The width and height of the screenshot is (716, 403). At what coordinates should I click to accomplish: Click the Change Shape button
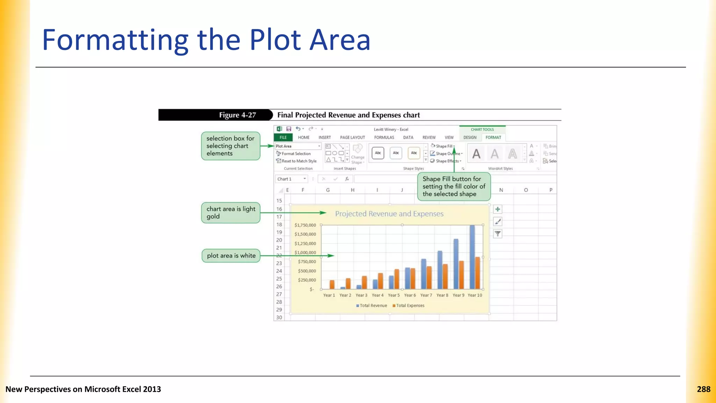tap(358, 154)
